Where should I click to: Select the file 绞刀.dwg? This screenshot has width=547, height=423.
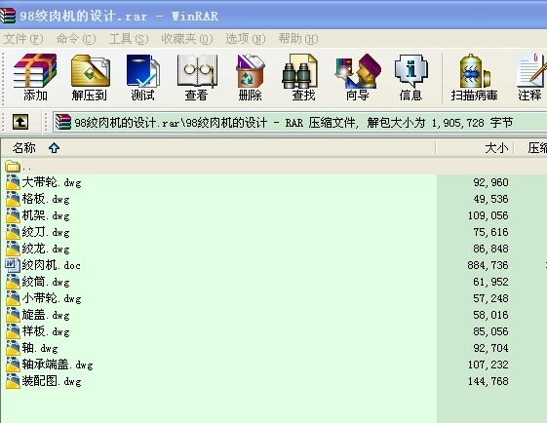(x=46, y=232)
